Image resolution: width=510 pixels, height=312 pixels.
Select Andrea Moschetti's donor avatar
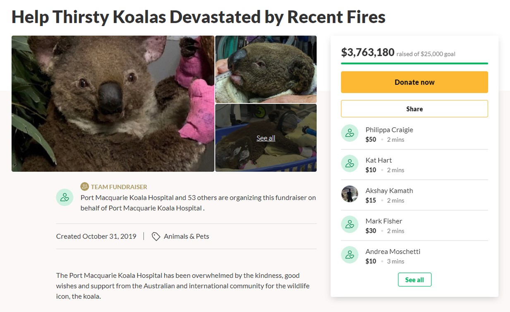(x=350, y=255)
